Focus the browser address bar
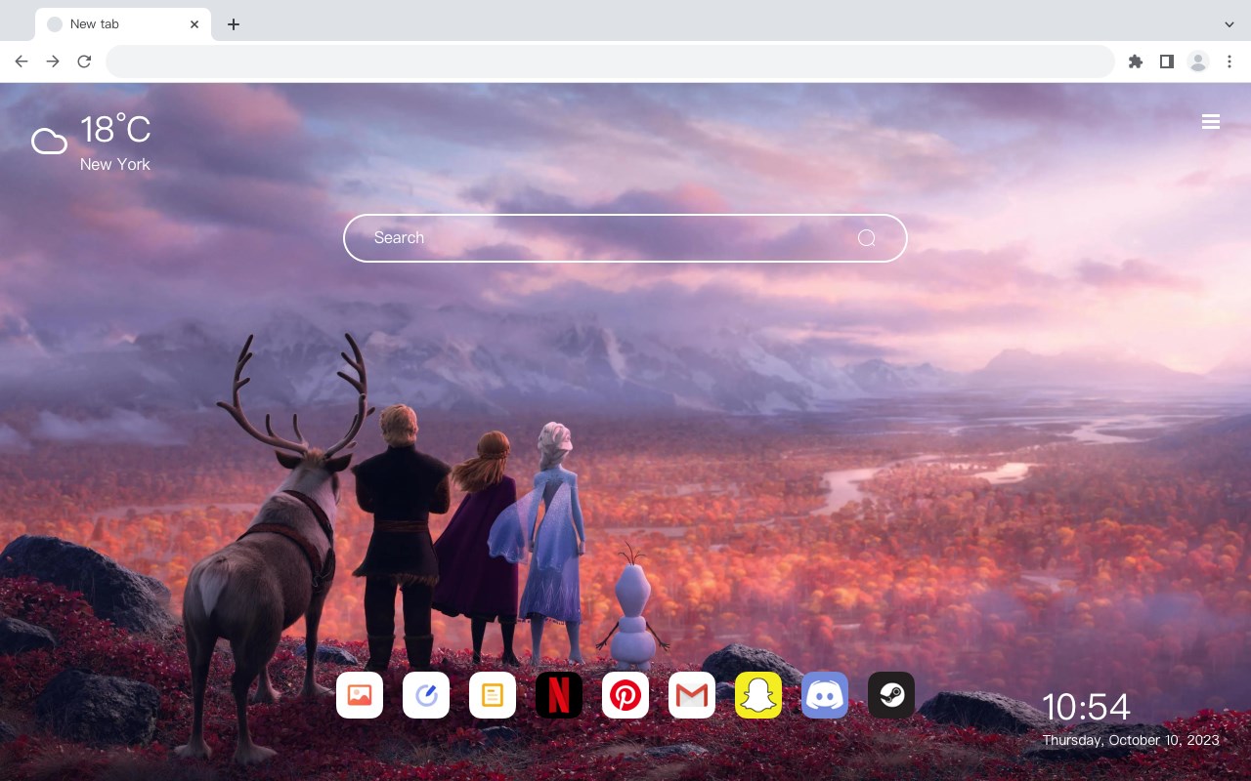 click(610, 62)
